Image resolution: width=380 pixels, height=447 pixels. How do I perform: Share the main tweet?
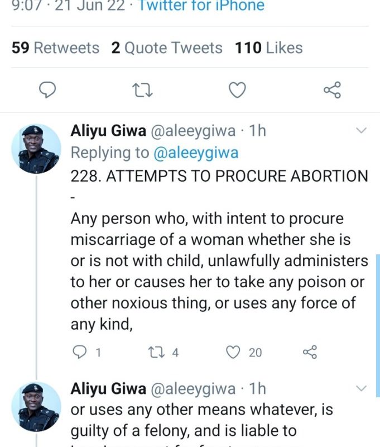pyautogui.click(x=332, y=89)
